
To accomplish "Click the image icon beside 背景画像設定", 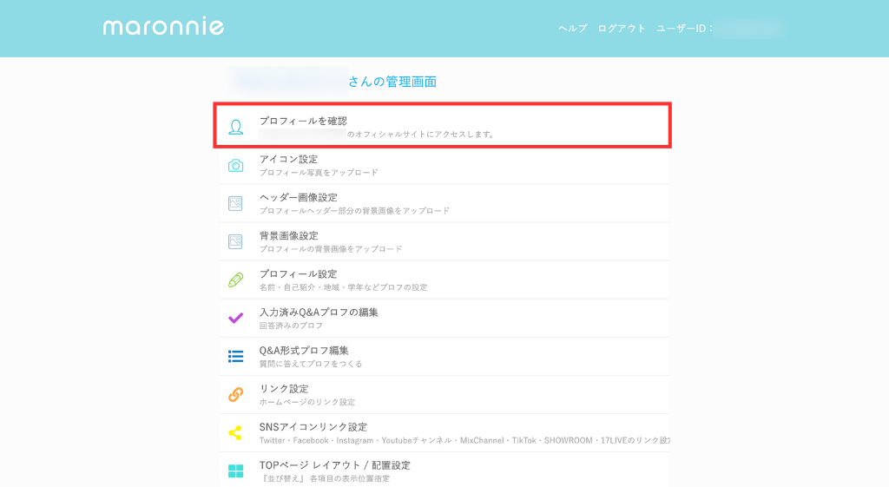I will tap(235, 241).
